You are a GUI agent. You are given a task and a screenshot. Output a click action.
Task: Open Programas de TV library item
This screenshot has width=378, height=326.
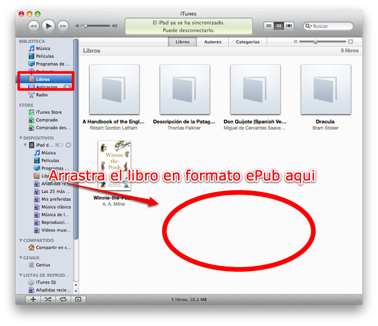(x=49, y=64)
